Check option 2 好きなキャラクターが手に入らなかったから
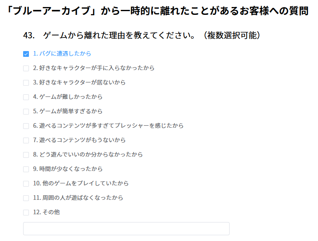Image resolution: width=318 pixels, height=241 pixels. (26, 68)
